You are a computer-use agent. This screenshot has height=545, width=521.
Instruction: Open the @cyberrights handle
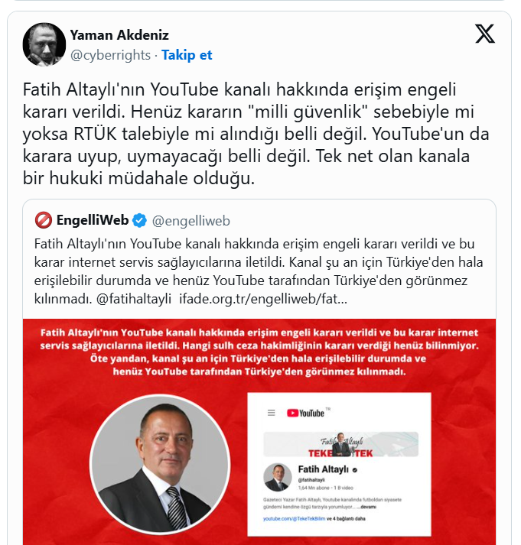[110, 55]
